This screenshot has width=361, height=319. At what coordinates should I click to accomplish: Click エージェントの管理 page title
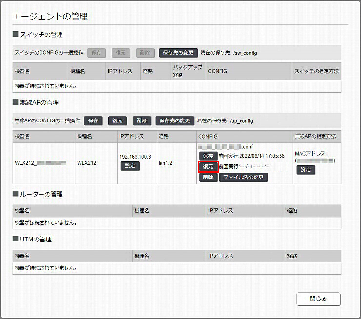(x=50, y=17)
